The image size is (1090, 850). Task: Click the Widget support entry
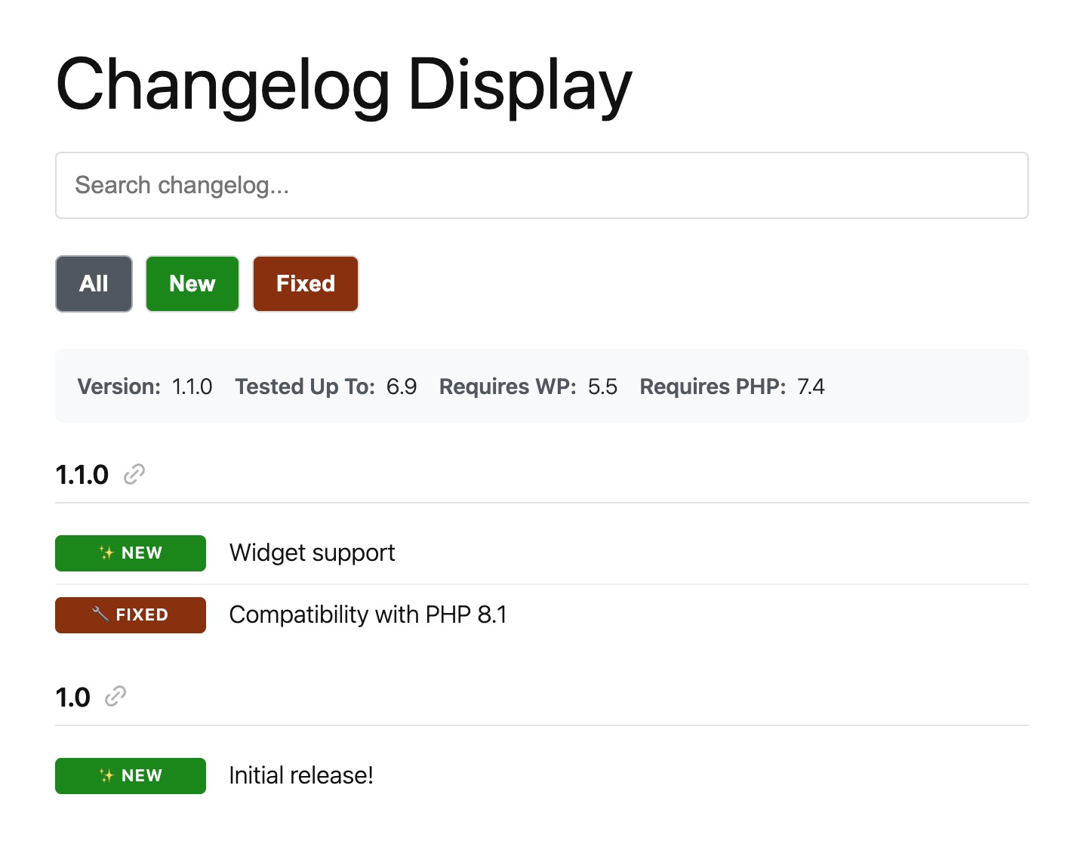(312, 552)
